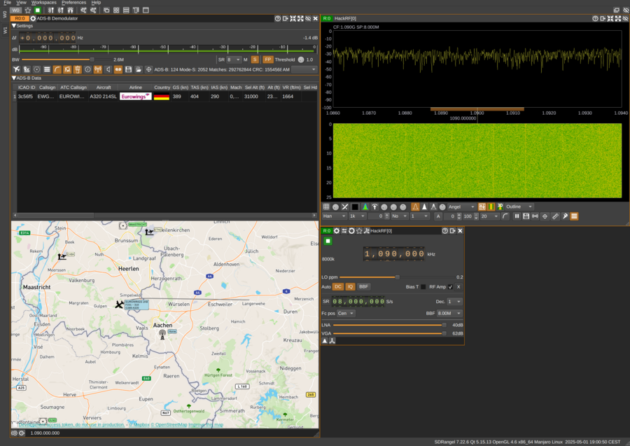Stop the HackRF device with the green button
This screenshot has height=446, width=630.
[328, 241]
